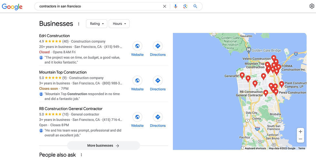Clear the search box with X icon

tap(164, 6)
